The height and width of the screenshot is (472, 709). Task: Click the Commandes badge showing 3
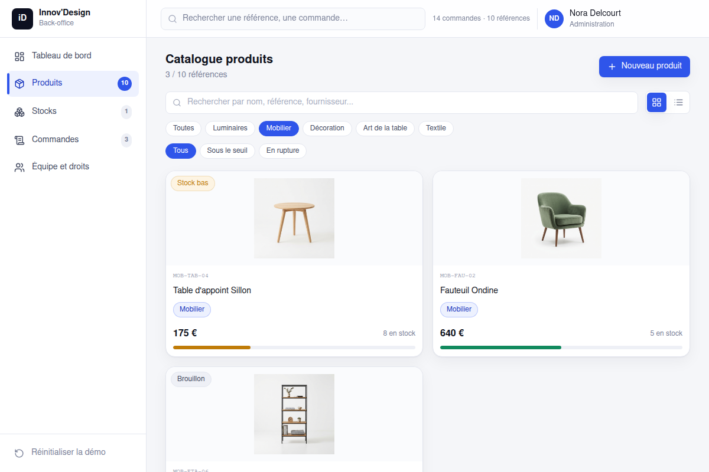click(126, 140)
